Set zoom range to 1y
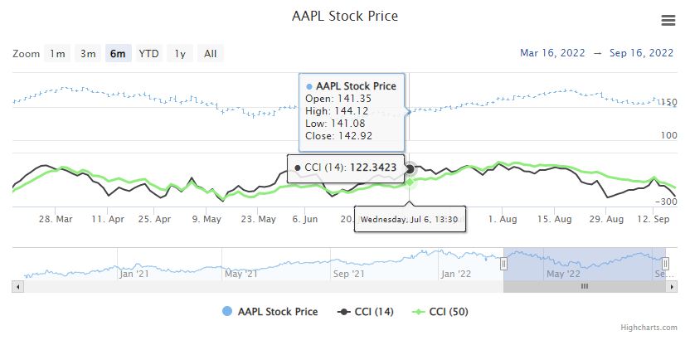685x350 pixels. pos(179,54)
